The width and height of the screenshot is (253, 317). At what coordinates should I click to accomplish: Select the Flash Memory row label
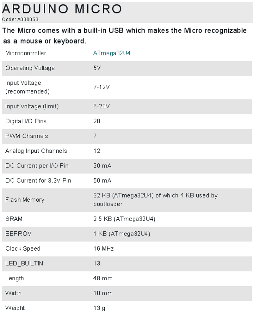[x=25, y=200]
